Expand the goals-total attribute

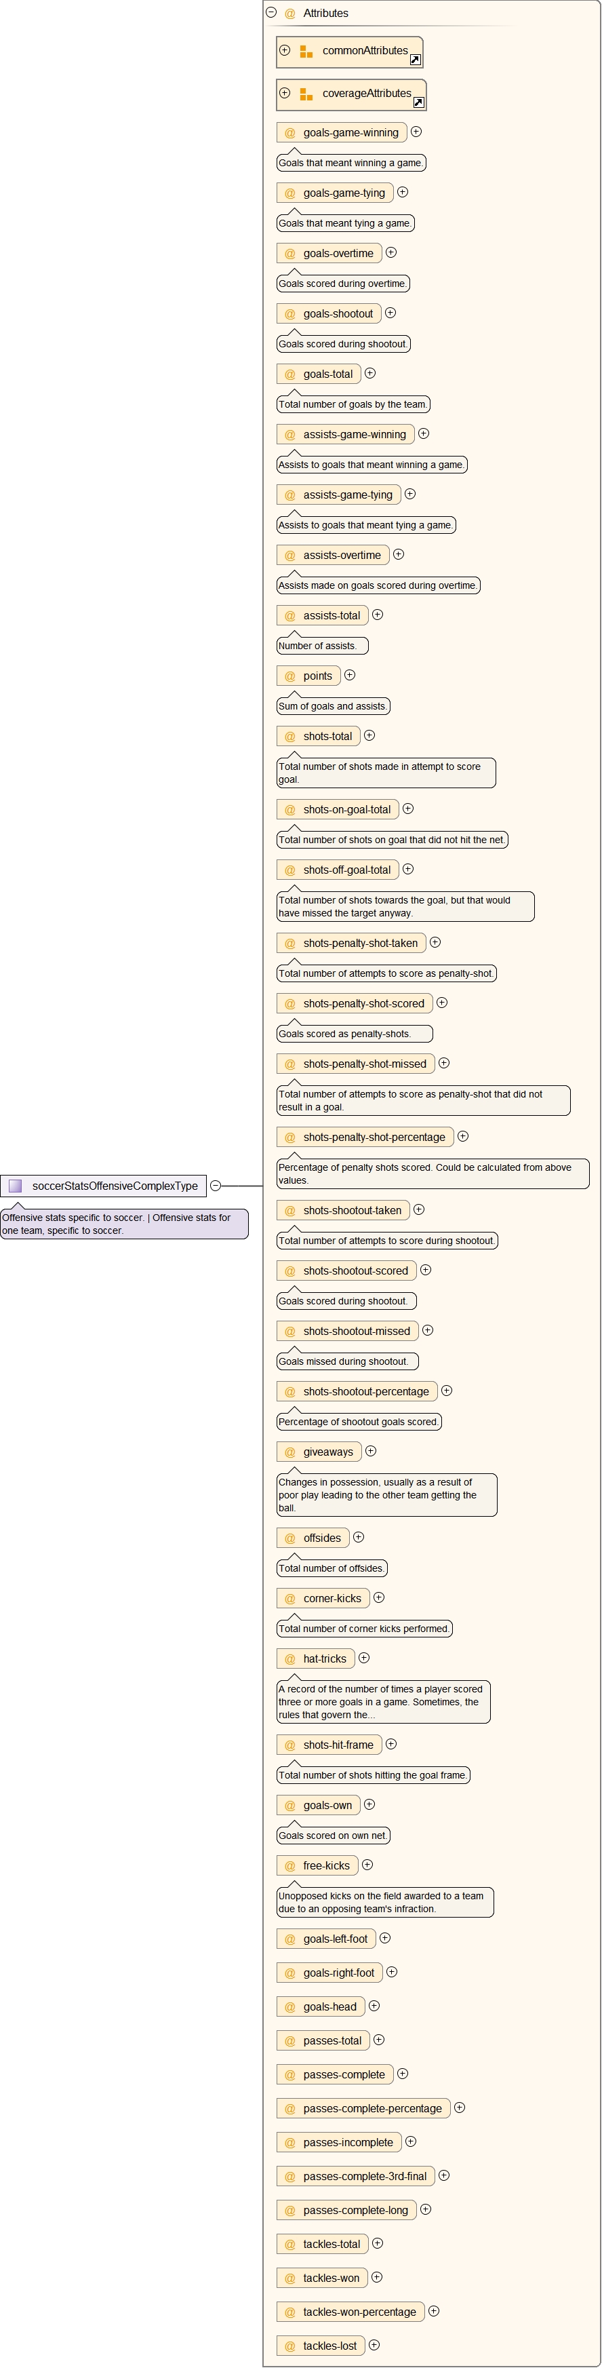tap(370, 373)
